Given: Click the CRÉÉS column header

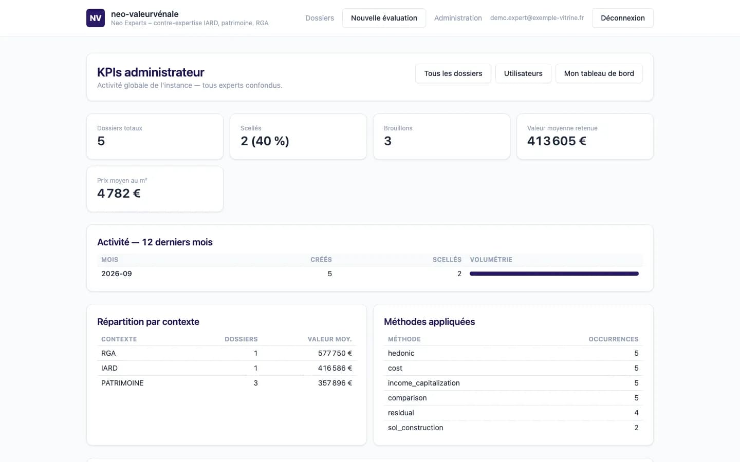Looking at the screenshot, I should [321, 260].
